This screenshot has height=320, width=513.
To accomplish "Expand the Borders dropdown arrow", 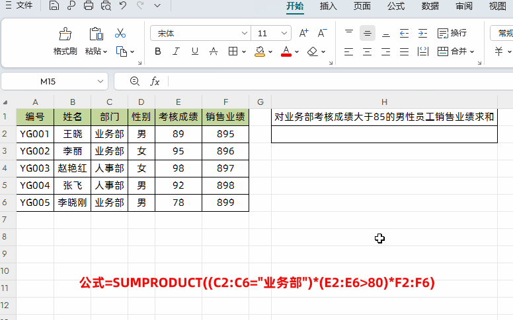I will pyautogui.click(x=244, y=51).
